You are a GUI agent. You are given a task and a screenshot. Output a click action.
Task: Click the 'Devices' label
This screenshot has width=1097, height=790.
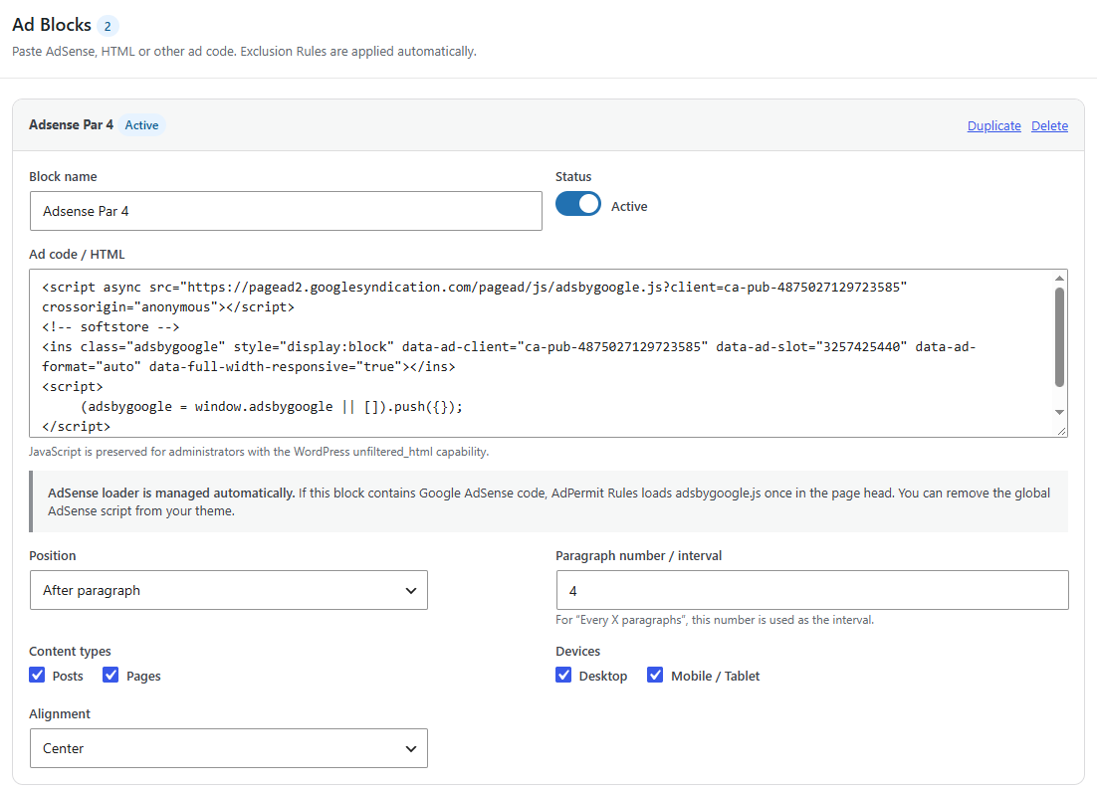(x=578, y=651)
